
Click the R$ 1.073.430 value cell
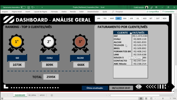pos(140,36)
